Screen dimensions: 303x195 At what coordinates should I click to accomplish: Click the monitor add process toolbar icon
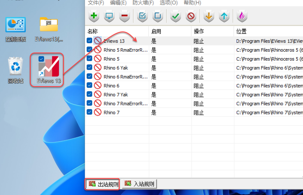coord(109,16)
